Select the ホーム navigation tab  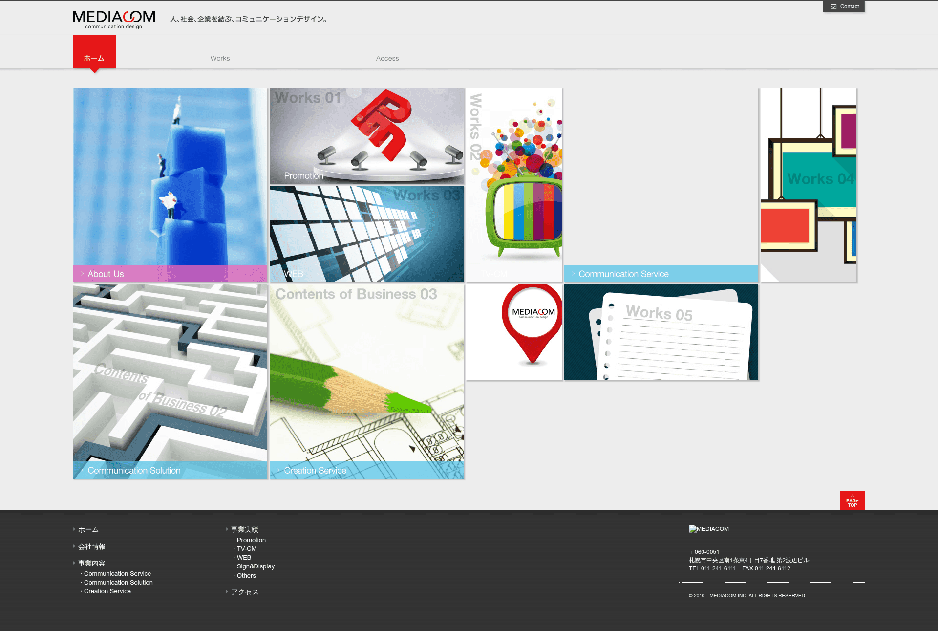[94, 52]
